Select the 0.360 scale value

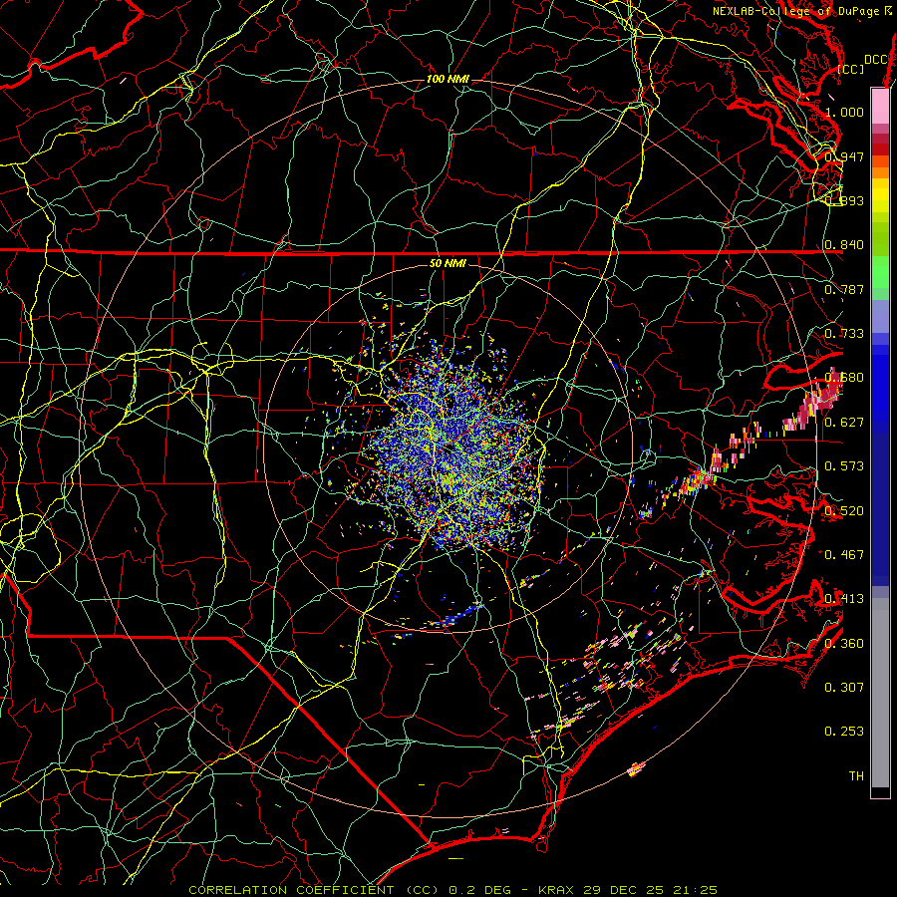844,644
